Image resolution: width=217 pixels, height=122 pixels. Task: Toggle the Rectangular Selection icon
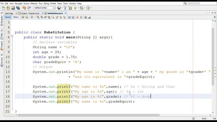tap(53, 17)
